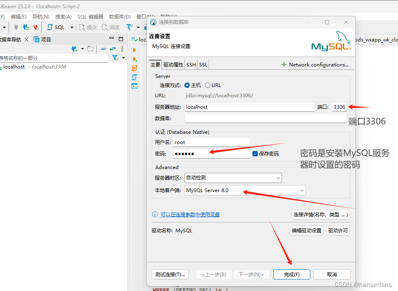This screenshot has height=291, width=398.
Task: Select the URL connection radio button
Action: (208, 85)
